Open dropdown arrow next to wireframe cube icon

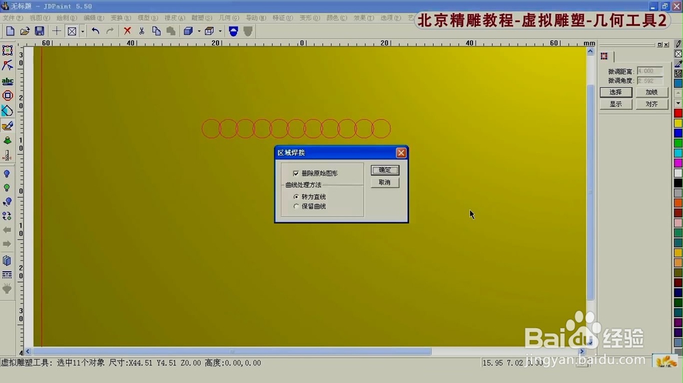pyautogui.click(x=220, y=31)
